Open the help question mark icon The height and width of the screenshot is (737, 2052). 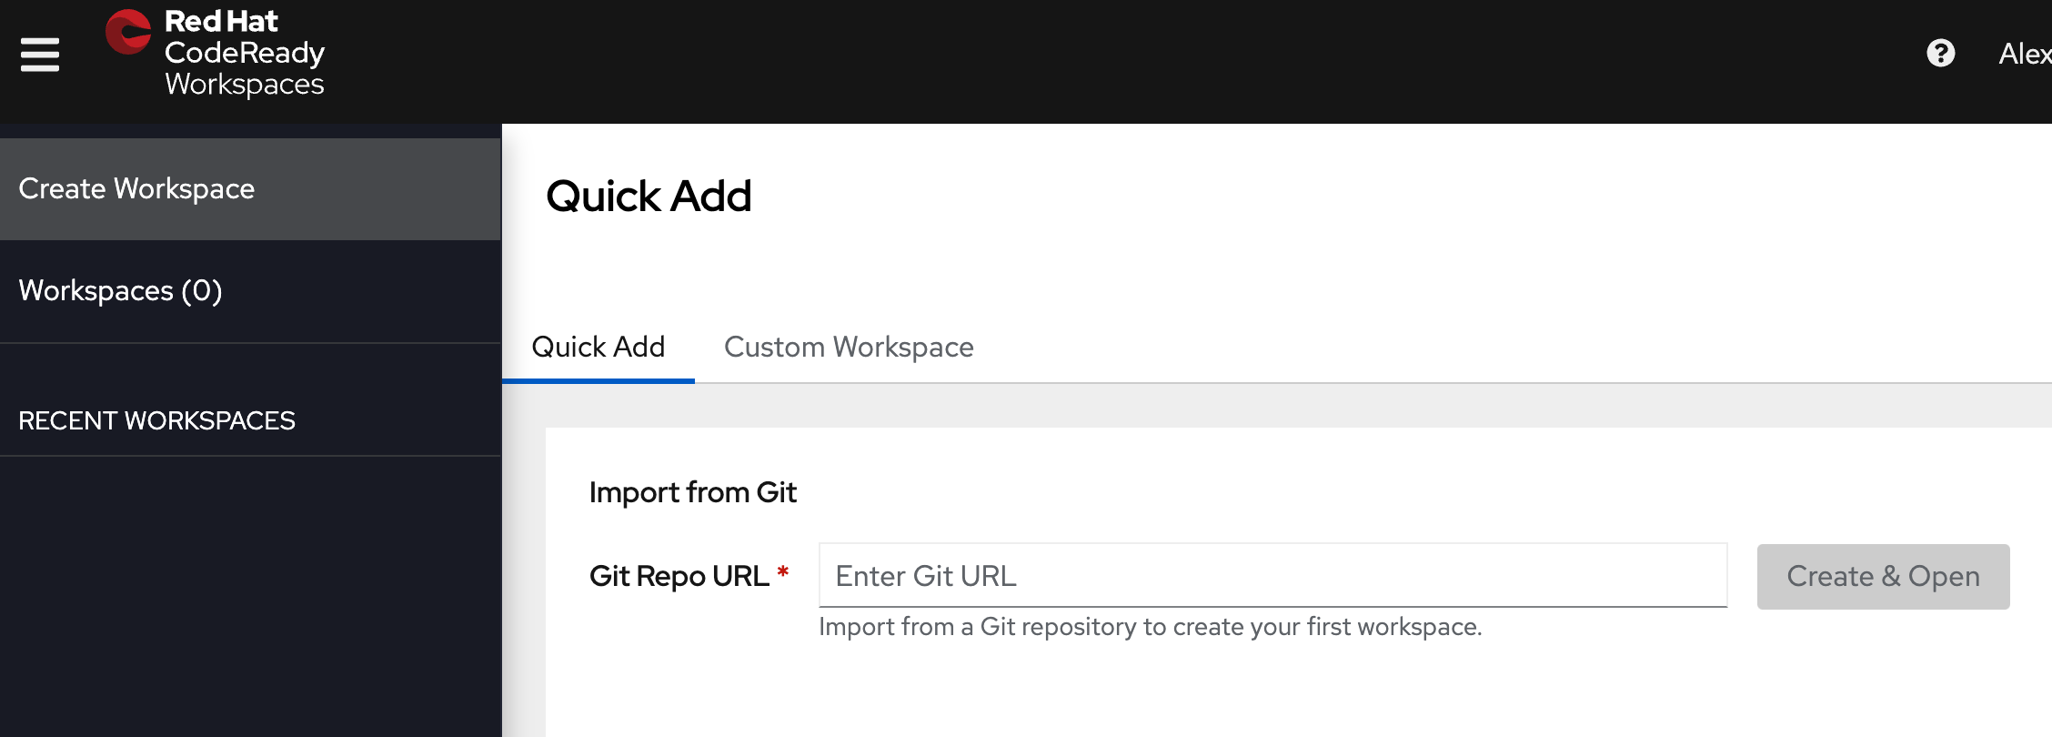click(x=1941, y=54)
